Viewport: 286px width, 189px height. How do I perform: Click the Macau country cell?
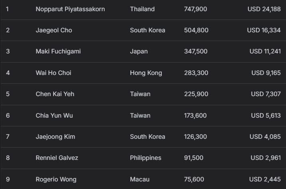(139, 179)
